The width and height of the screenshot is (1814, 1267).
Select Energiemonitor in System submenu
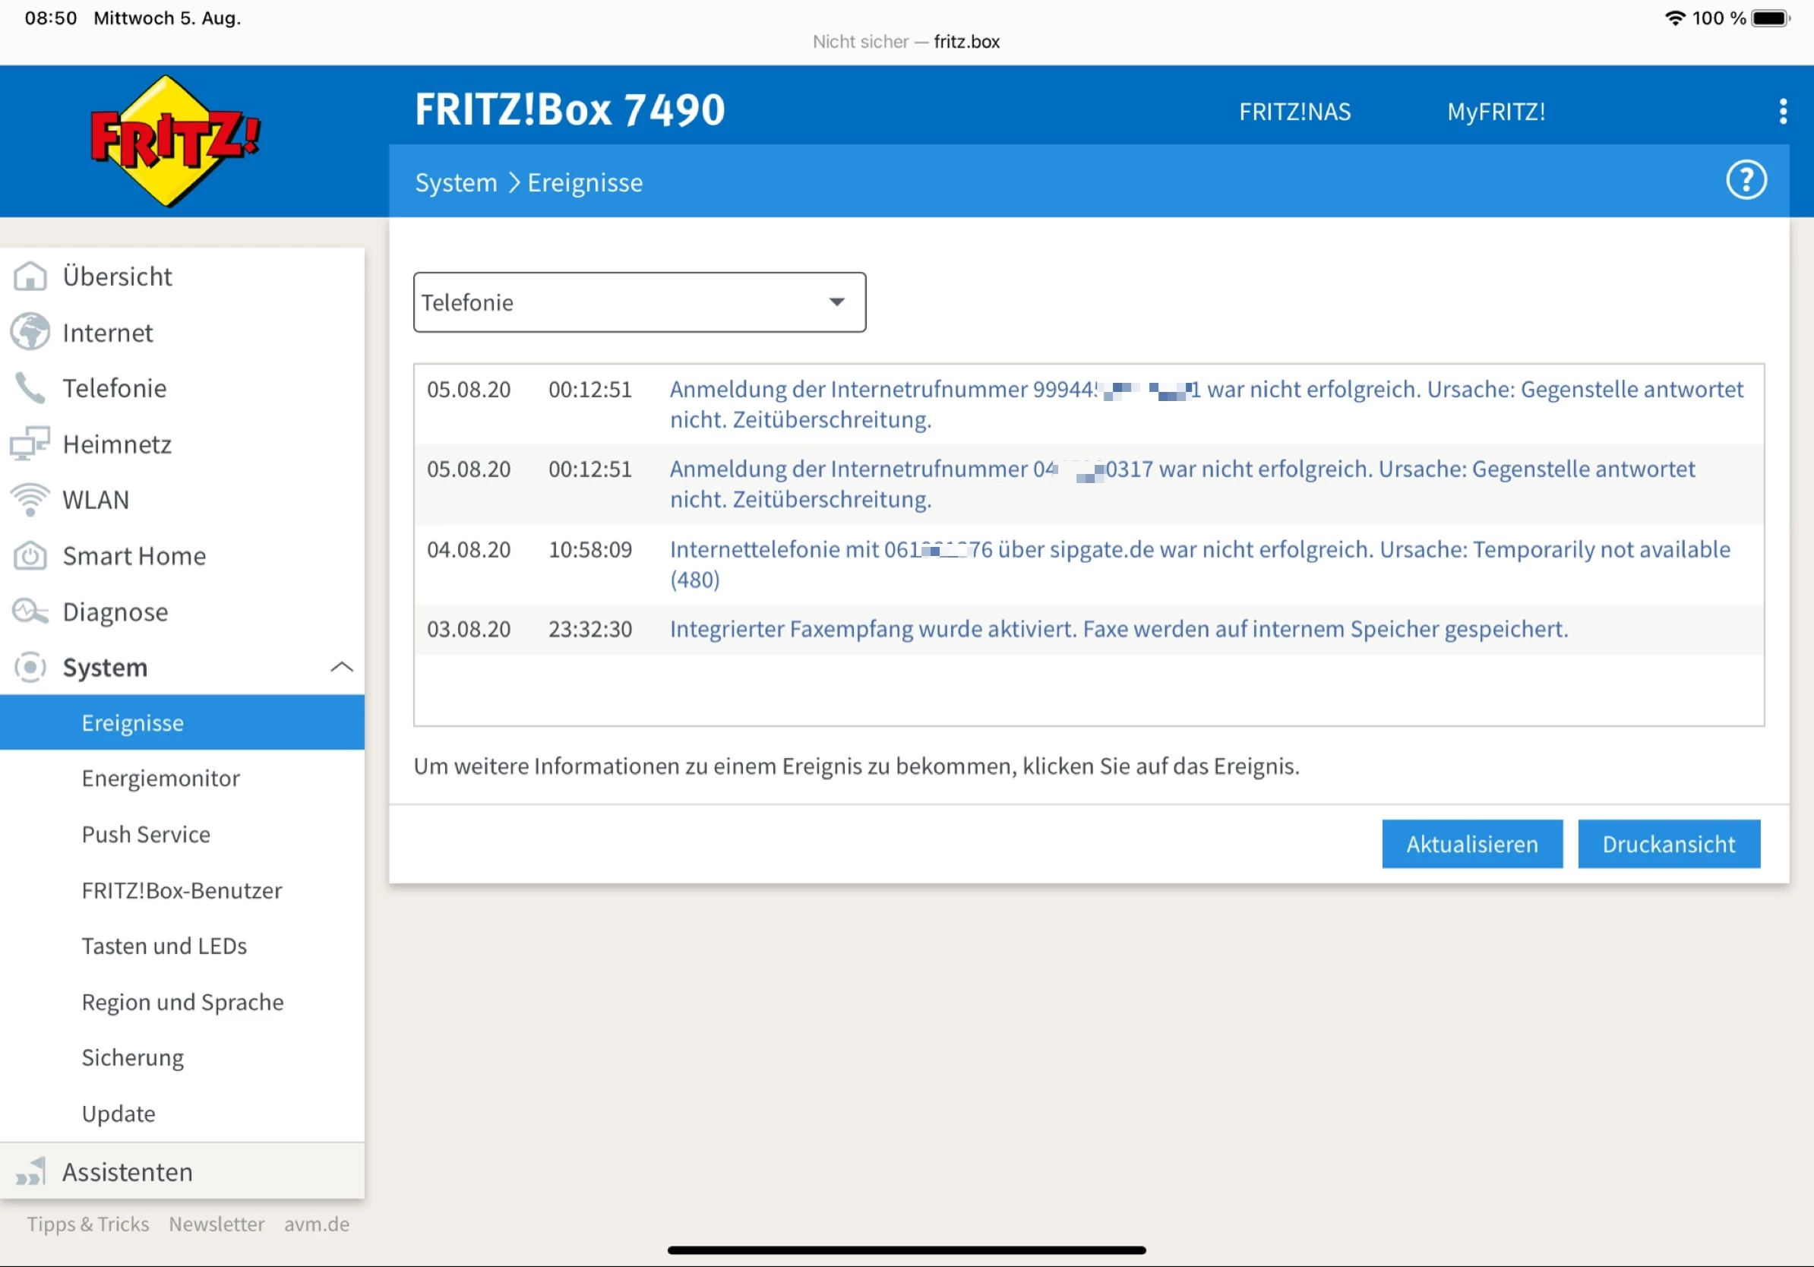(160, 779)
